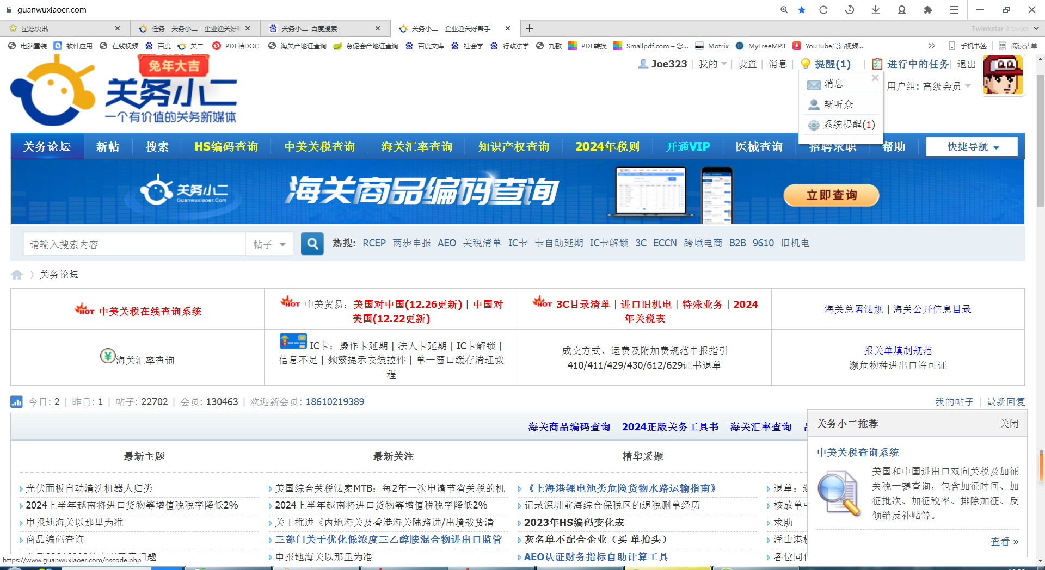Image resolution: width=1045 pixels, height=570 pixels.
Task: Open the 海关产地证查询 bookmark
Action: click(297, 46)
